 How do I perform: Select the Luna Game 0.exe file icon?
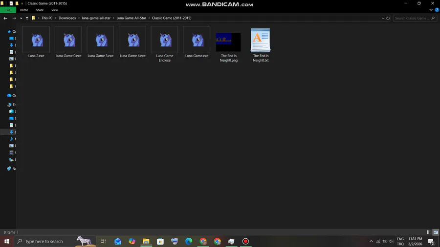tap(68, 40)
